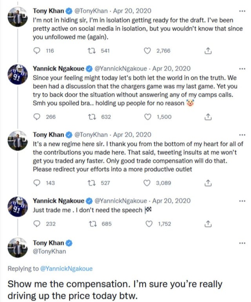Open Yannick Ngakoue's profile from "Just trade me" tweet

58,201
